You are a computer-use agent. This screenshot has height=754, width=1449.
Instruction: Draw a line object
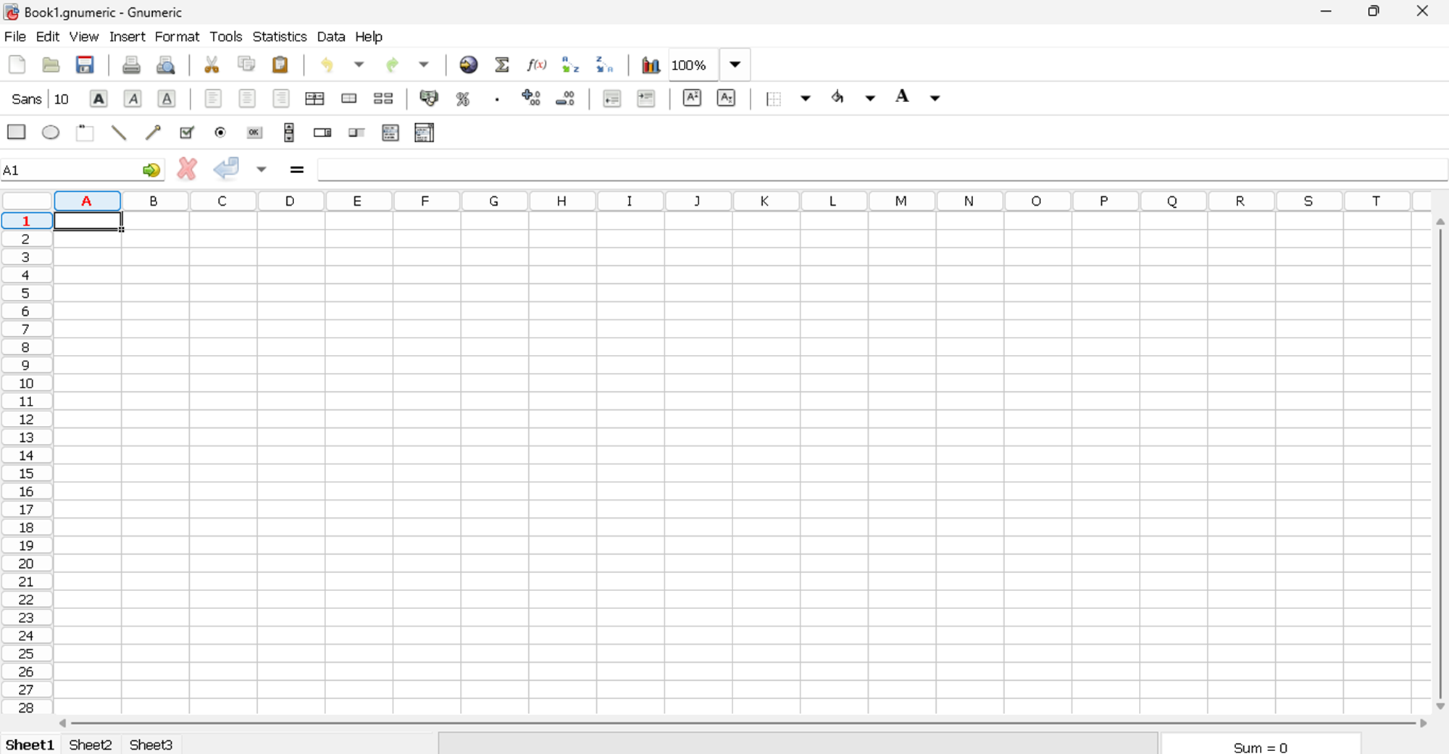[x=119, y=133]
